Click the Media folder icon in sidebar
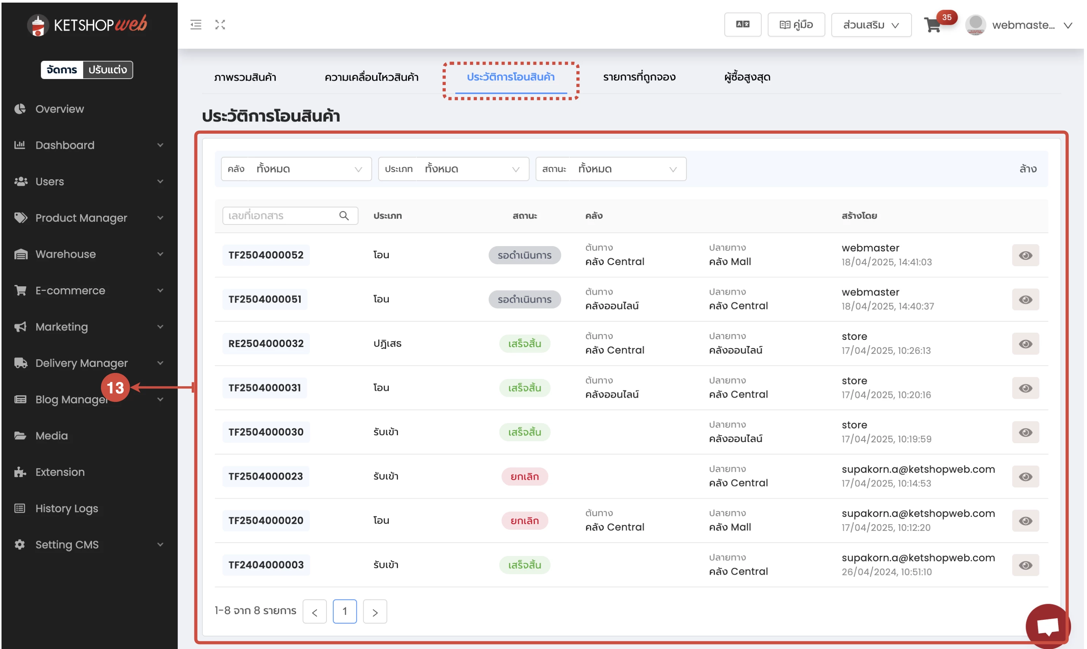 pyautogui.click(x=20, y=436)
